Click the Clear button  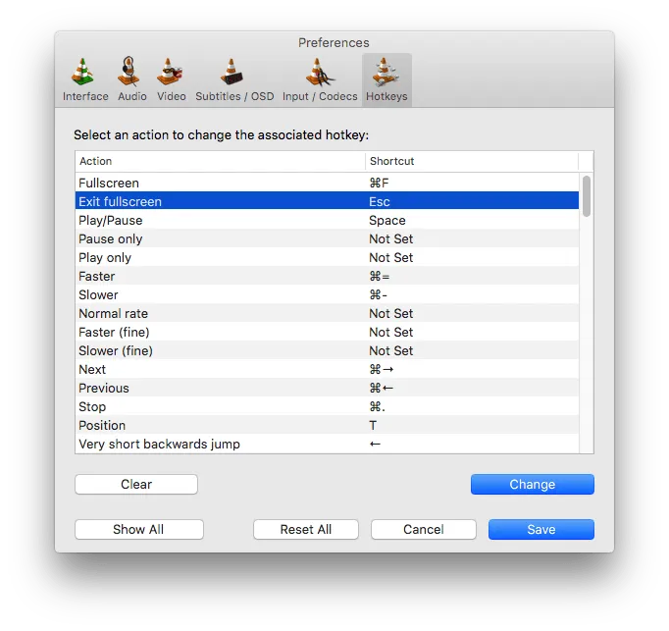136,484
